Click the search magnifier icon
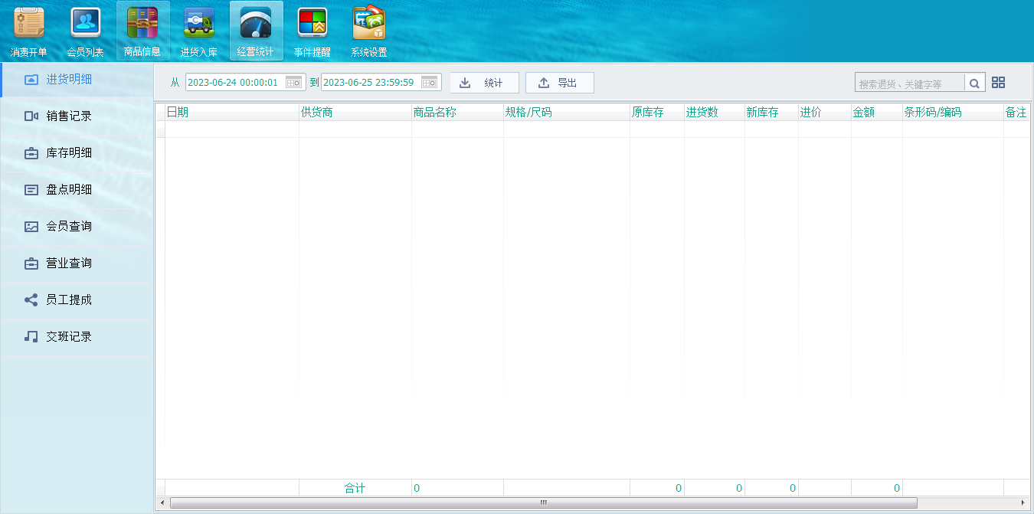 pos(974,83)
